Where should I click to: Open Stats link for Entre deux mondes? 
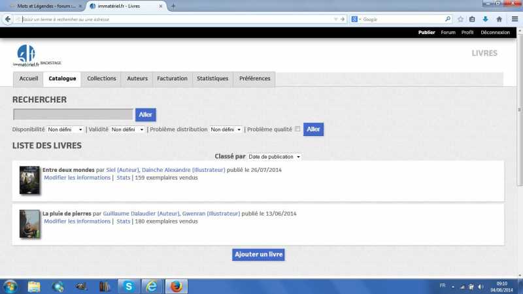[123, 178]
